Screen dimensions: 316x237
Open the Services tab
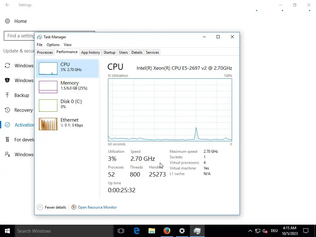(152, 52)
